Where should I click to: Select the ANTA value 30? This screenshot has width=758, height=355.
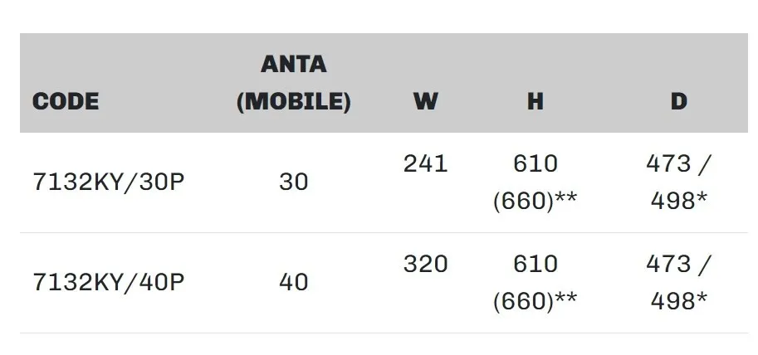[294, 182]
